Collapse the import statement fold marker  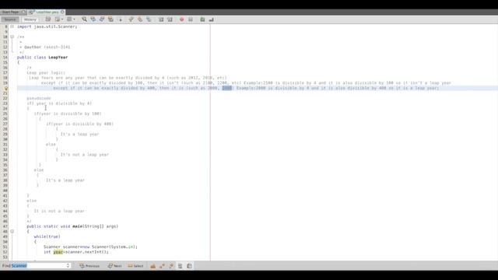click(x=12, y=26)
